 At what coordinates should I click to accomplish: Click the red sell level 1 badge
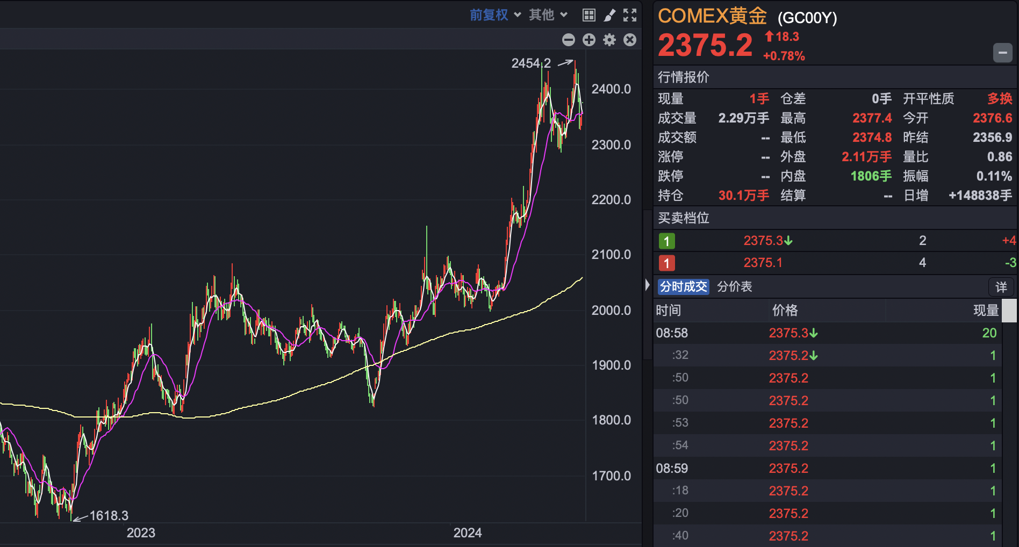click(667, 263)
